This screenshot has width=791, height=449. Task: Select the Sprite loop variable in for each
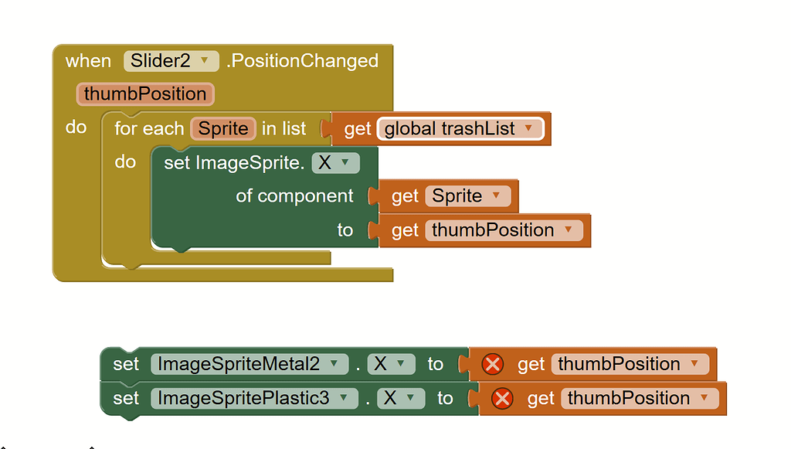click(x=223, y=128)
